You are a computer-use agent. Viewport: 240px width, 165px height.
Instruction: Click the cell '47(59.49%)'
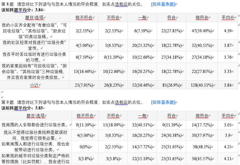click(202, 31)
